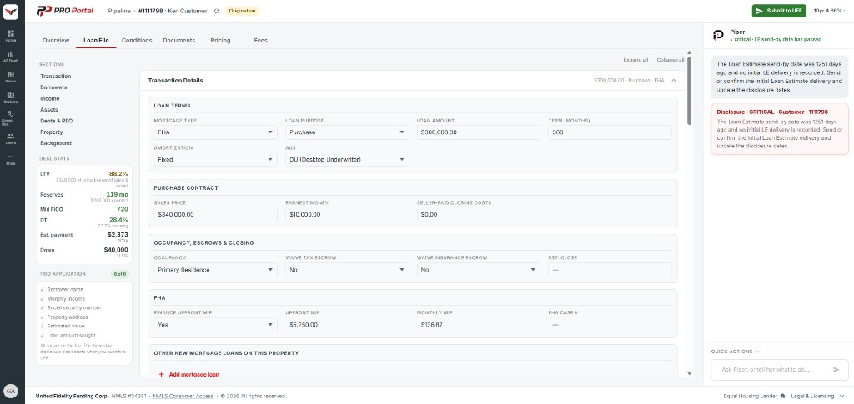Image resolution: width=854 pixels, height=404 pixels.
Task: Click the refresh icon beside Ken Customer
Action: coord(217,11)
